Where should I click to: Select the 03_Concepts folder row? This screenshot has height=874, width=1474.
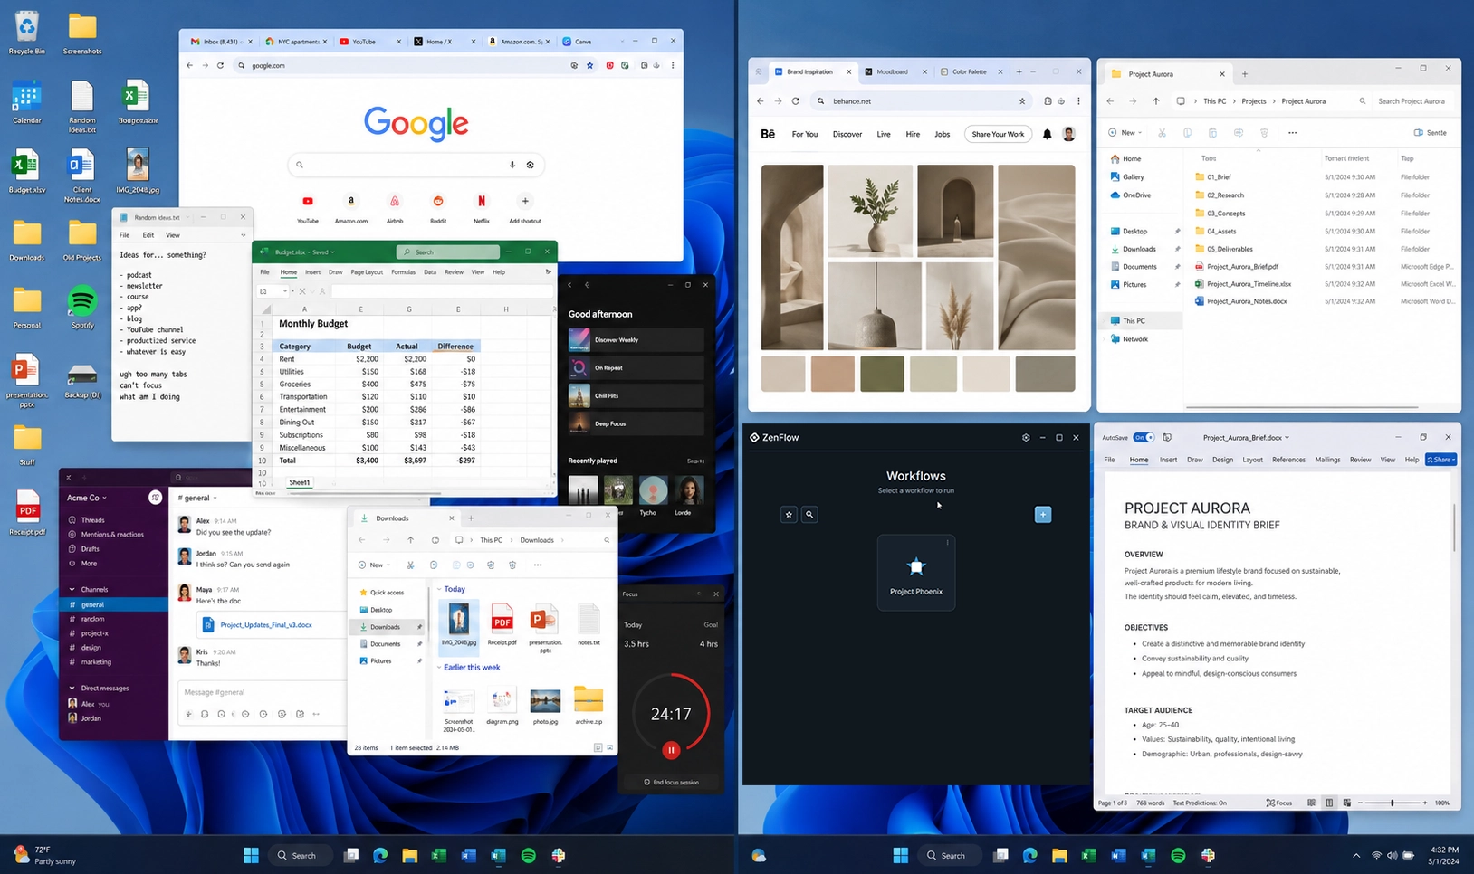1323,214
